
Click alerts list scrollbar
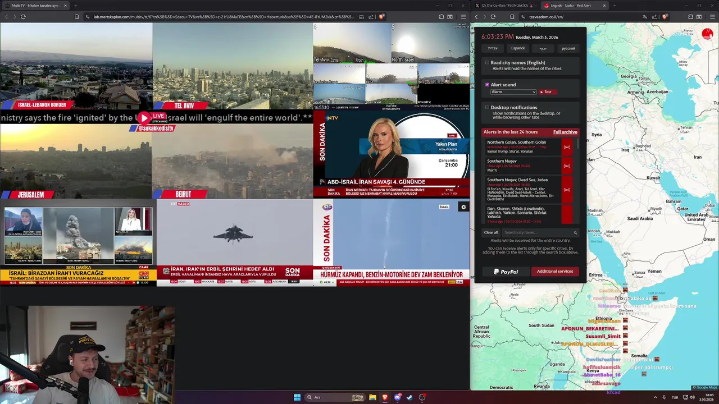tap(577, 144)
